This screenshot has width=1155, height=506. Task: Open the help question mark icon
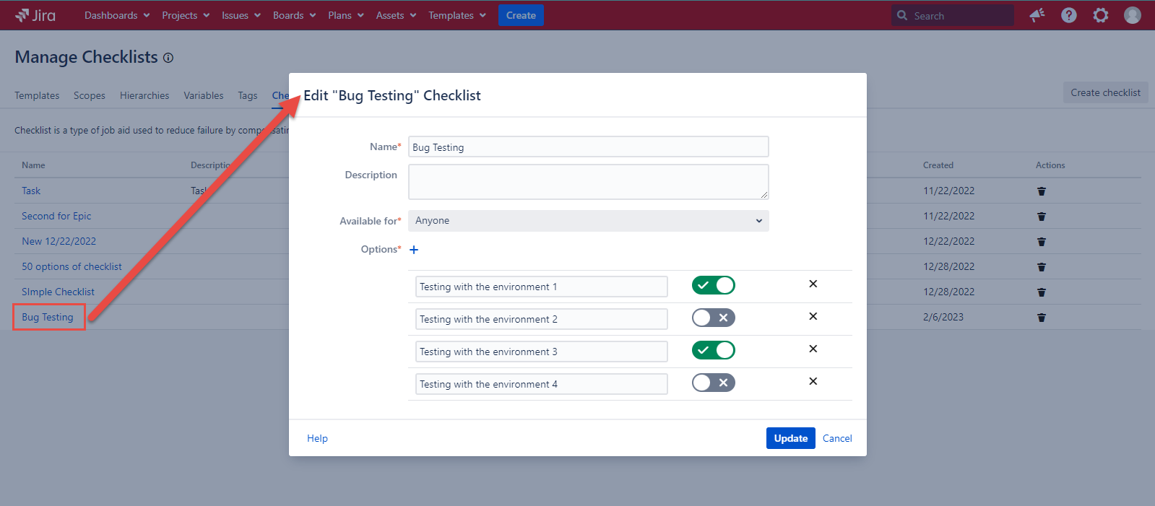pyautogui.click(x=1068, y=15)
